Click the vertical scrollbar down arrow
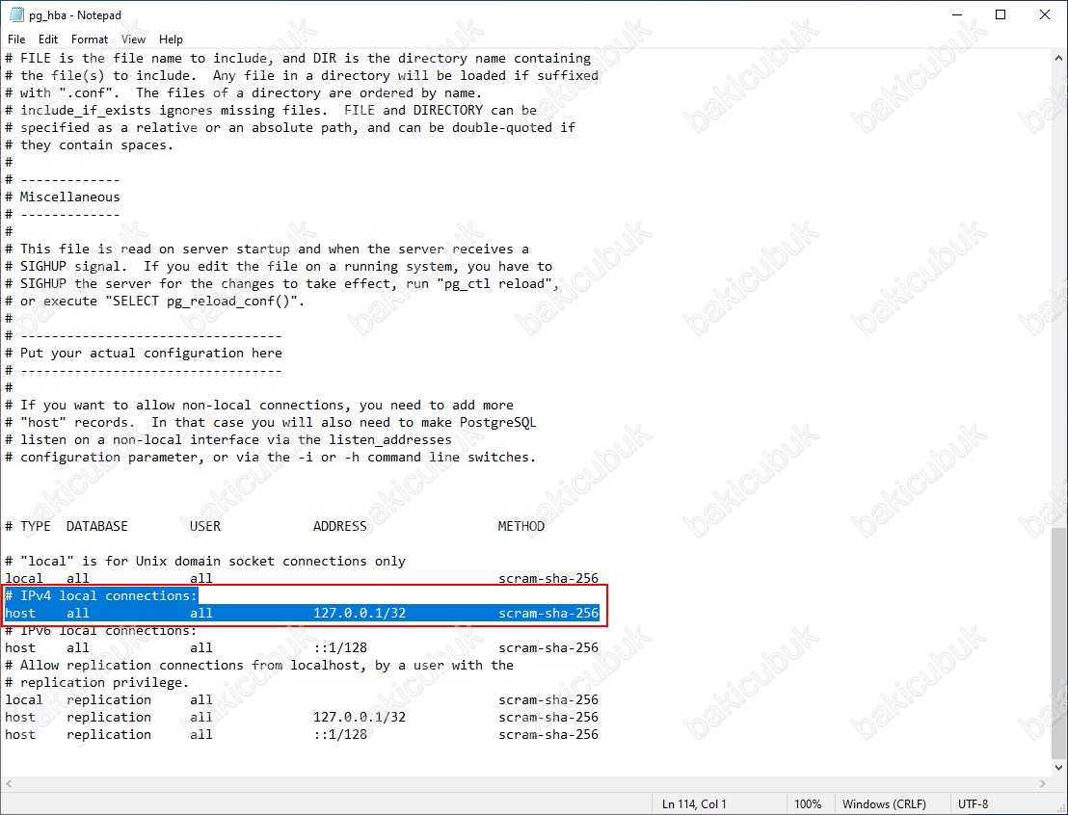 click(1057, 768)
